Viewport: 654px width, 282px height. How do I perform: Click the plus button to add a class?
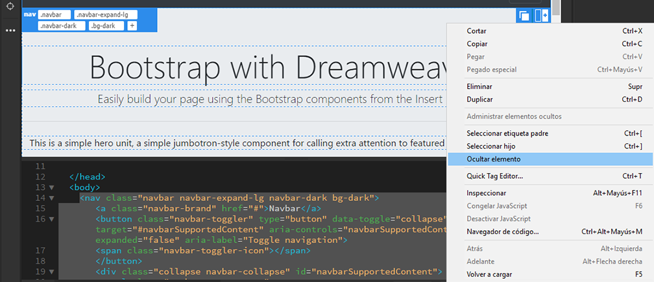coord(132,26)
